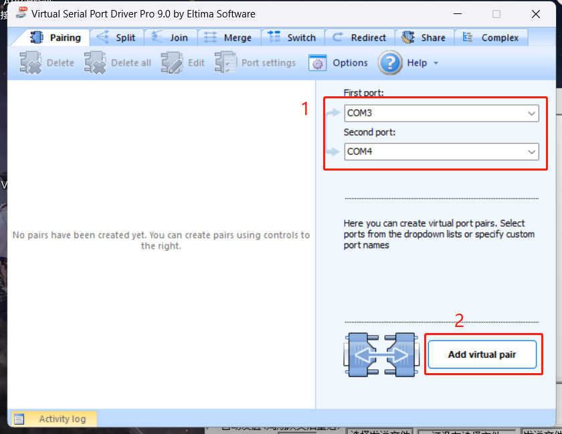The width and height of the screenshot is (562, 434).
Task: Click the Redirect curved arrow icon
Action: pos(338,37)
